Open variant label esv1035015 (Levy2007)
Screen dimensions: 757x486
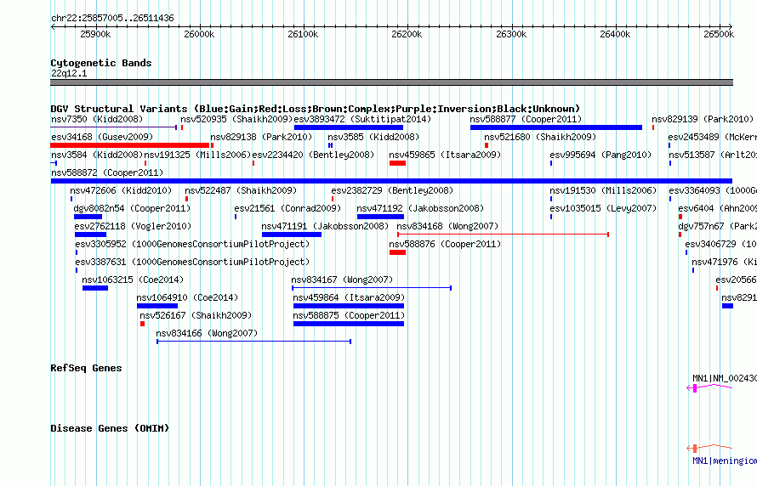604,208
